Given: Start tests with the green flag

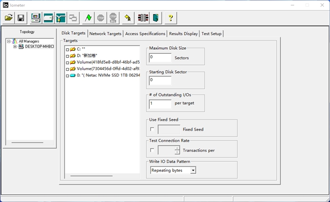Looking at the screenshot, I should point(88,18).
